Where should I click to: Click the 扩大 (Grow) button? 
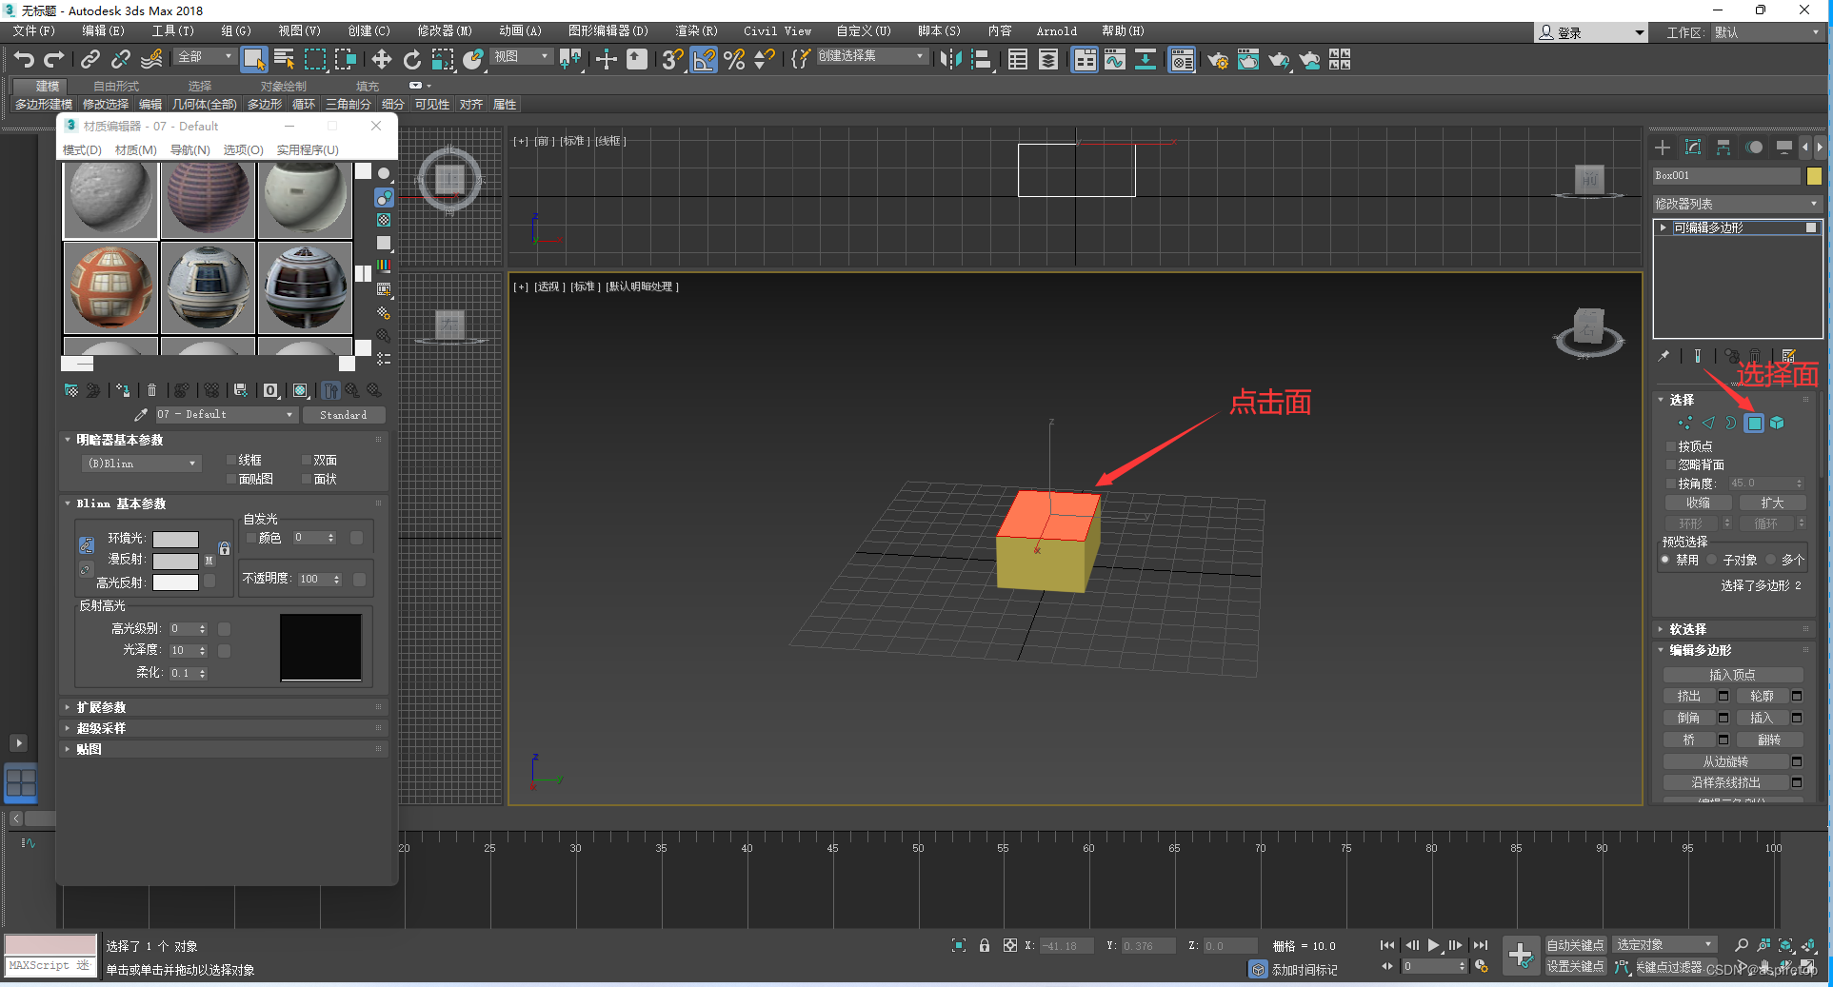(x=1772, y=503)
